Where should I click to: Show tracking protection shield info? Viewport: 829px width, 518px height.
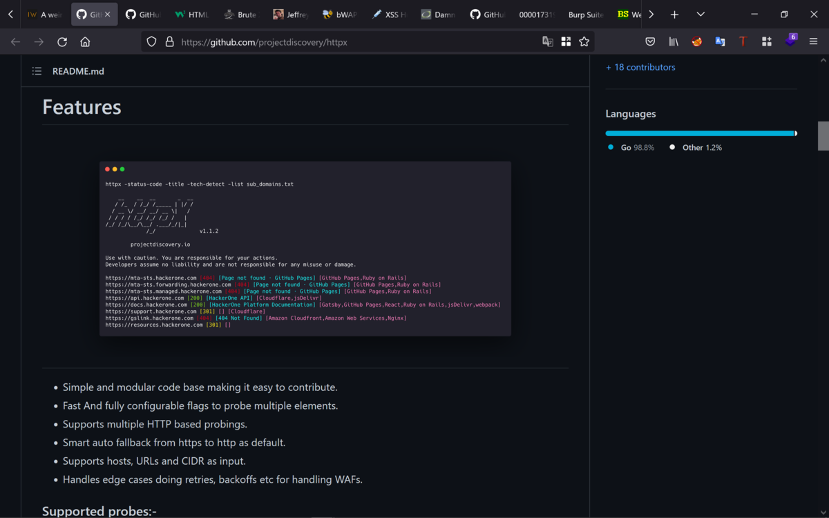pos(152,42)
